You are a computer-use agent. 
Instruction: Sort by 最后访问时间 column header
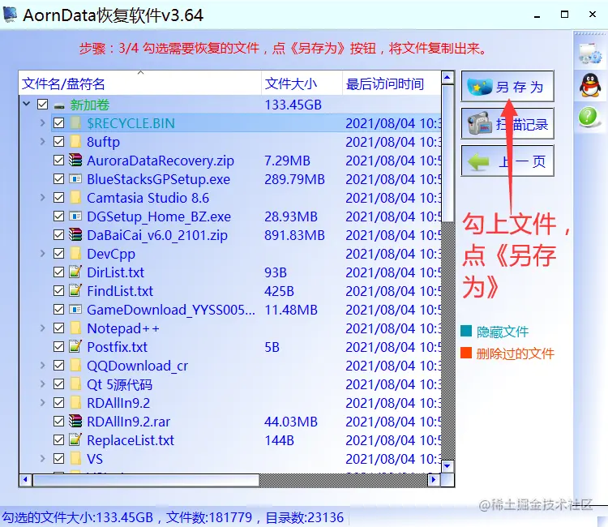pyautogui.click(x=392, y=83)
